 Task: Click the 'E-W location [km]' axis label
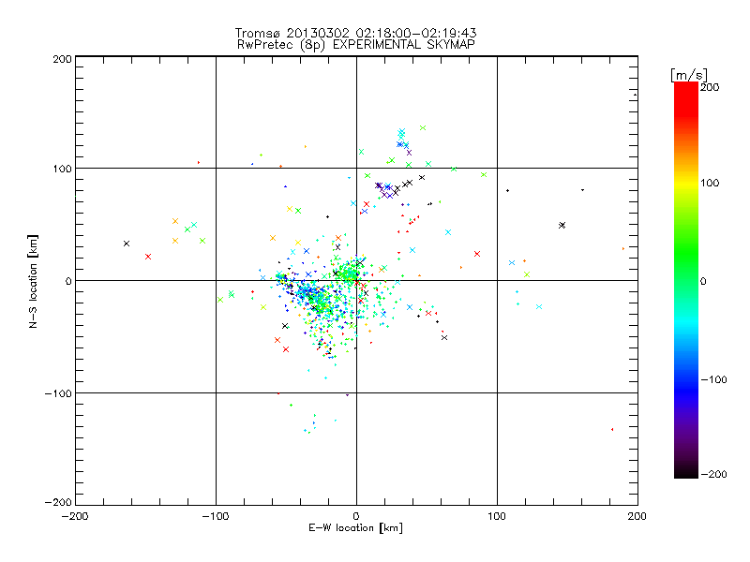pos(355,528)
